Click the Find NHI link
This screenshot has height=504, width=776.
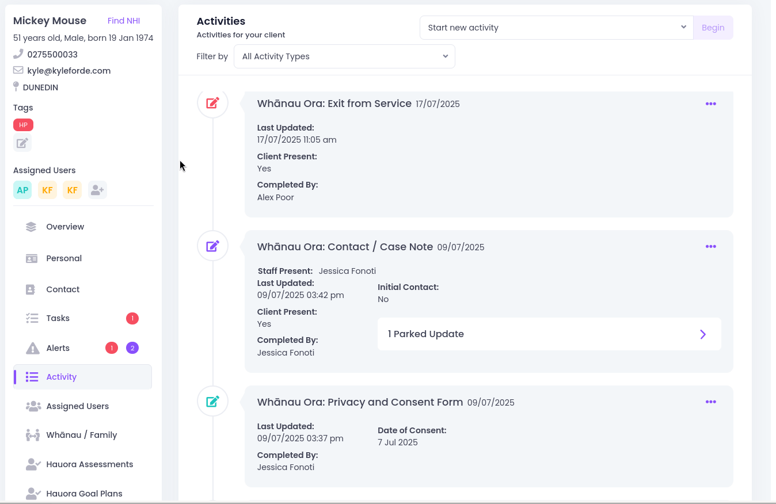click(x=124, y=21)
